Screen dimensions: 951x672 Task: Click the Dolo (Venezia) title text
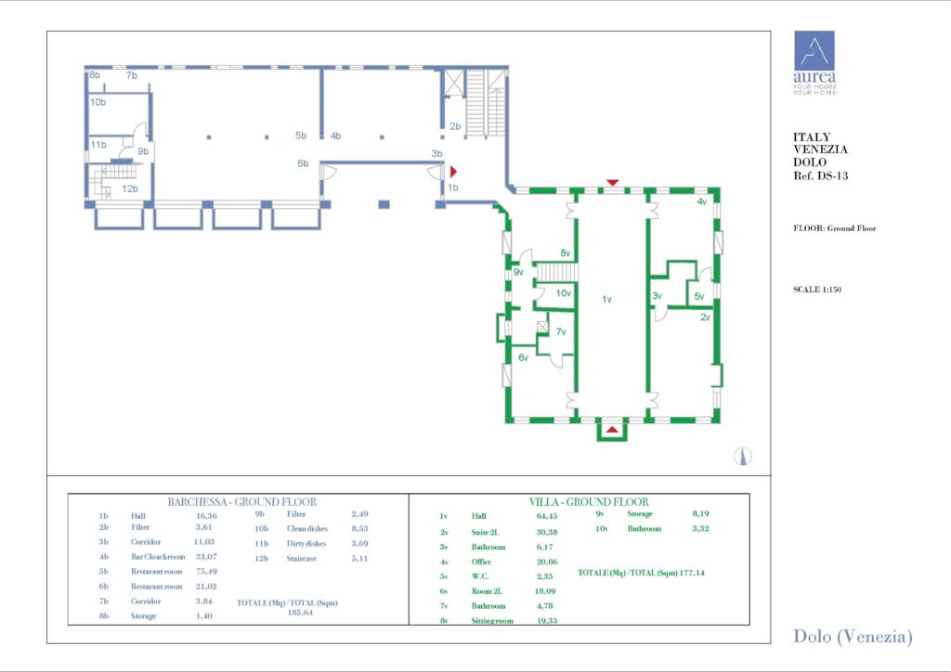(852, 637)
